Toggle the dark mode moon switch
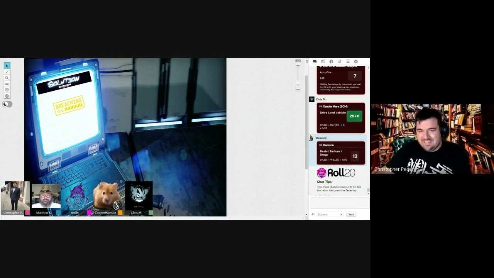The image size is (494, 278). pyautogui.click(x=7, y=104)
